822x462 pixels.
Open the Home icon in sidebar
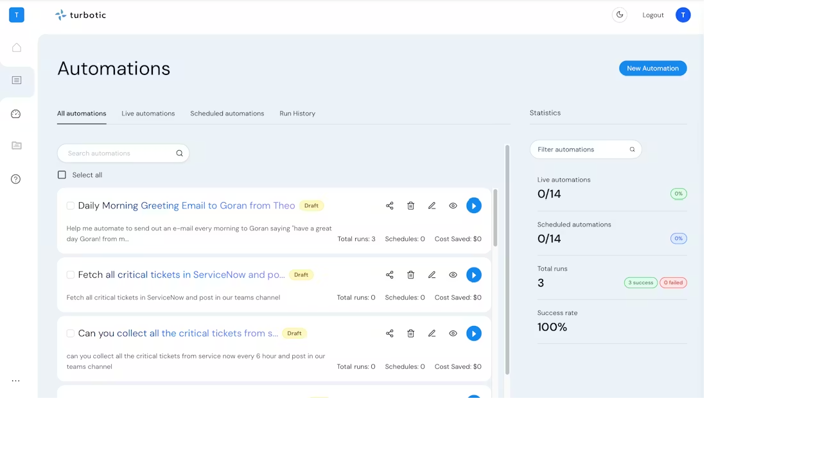point(17,47)
